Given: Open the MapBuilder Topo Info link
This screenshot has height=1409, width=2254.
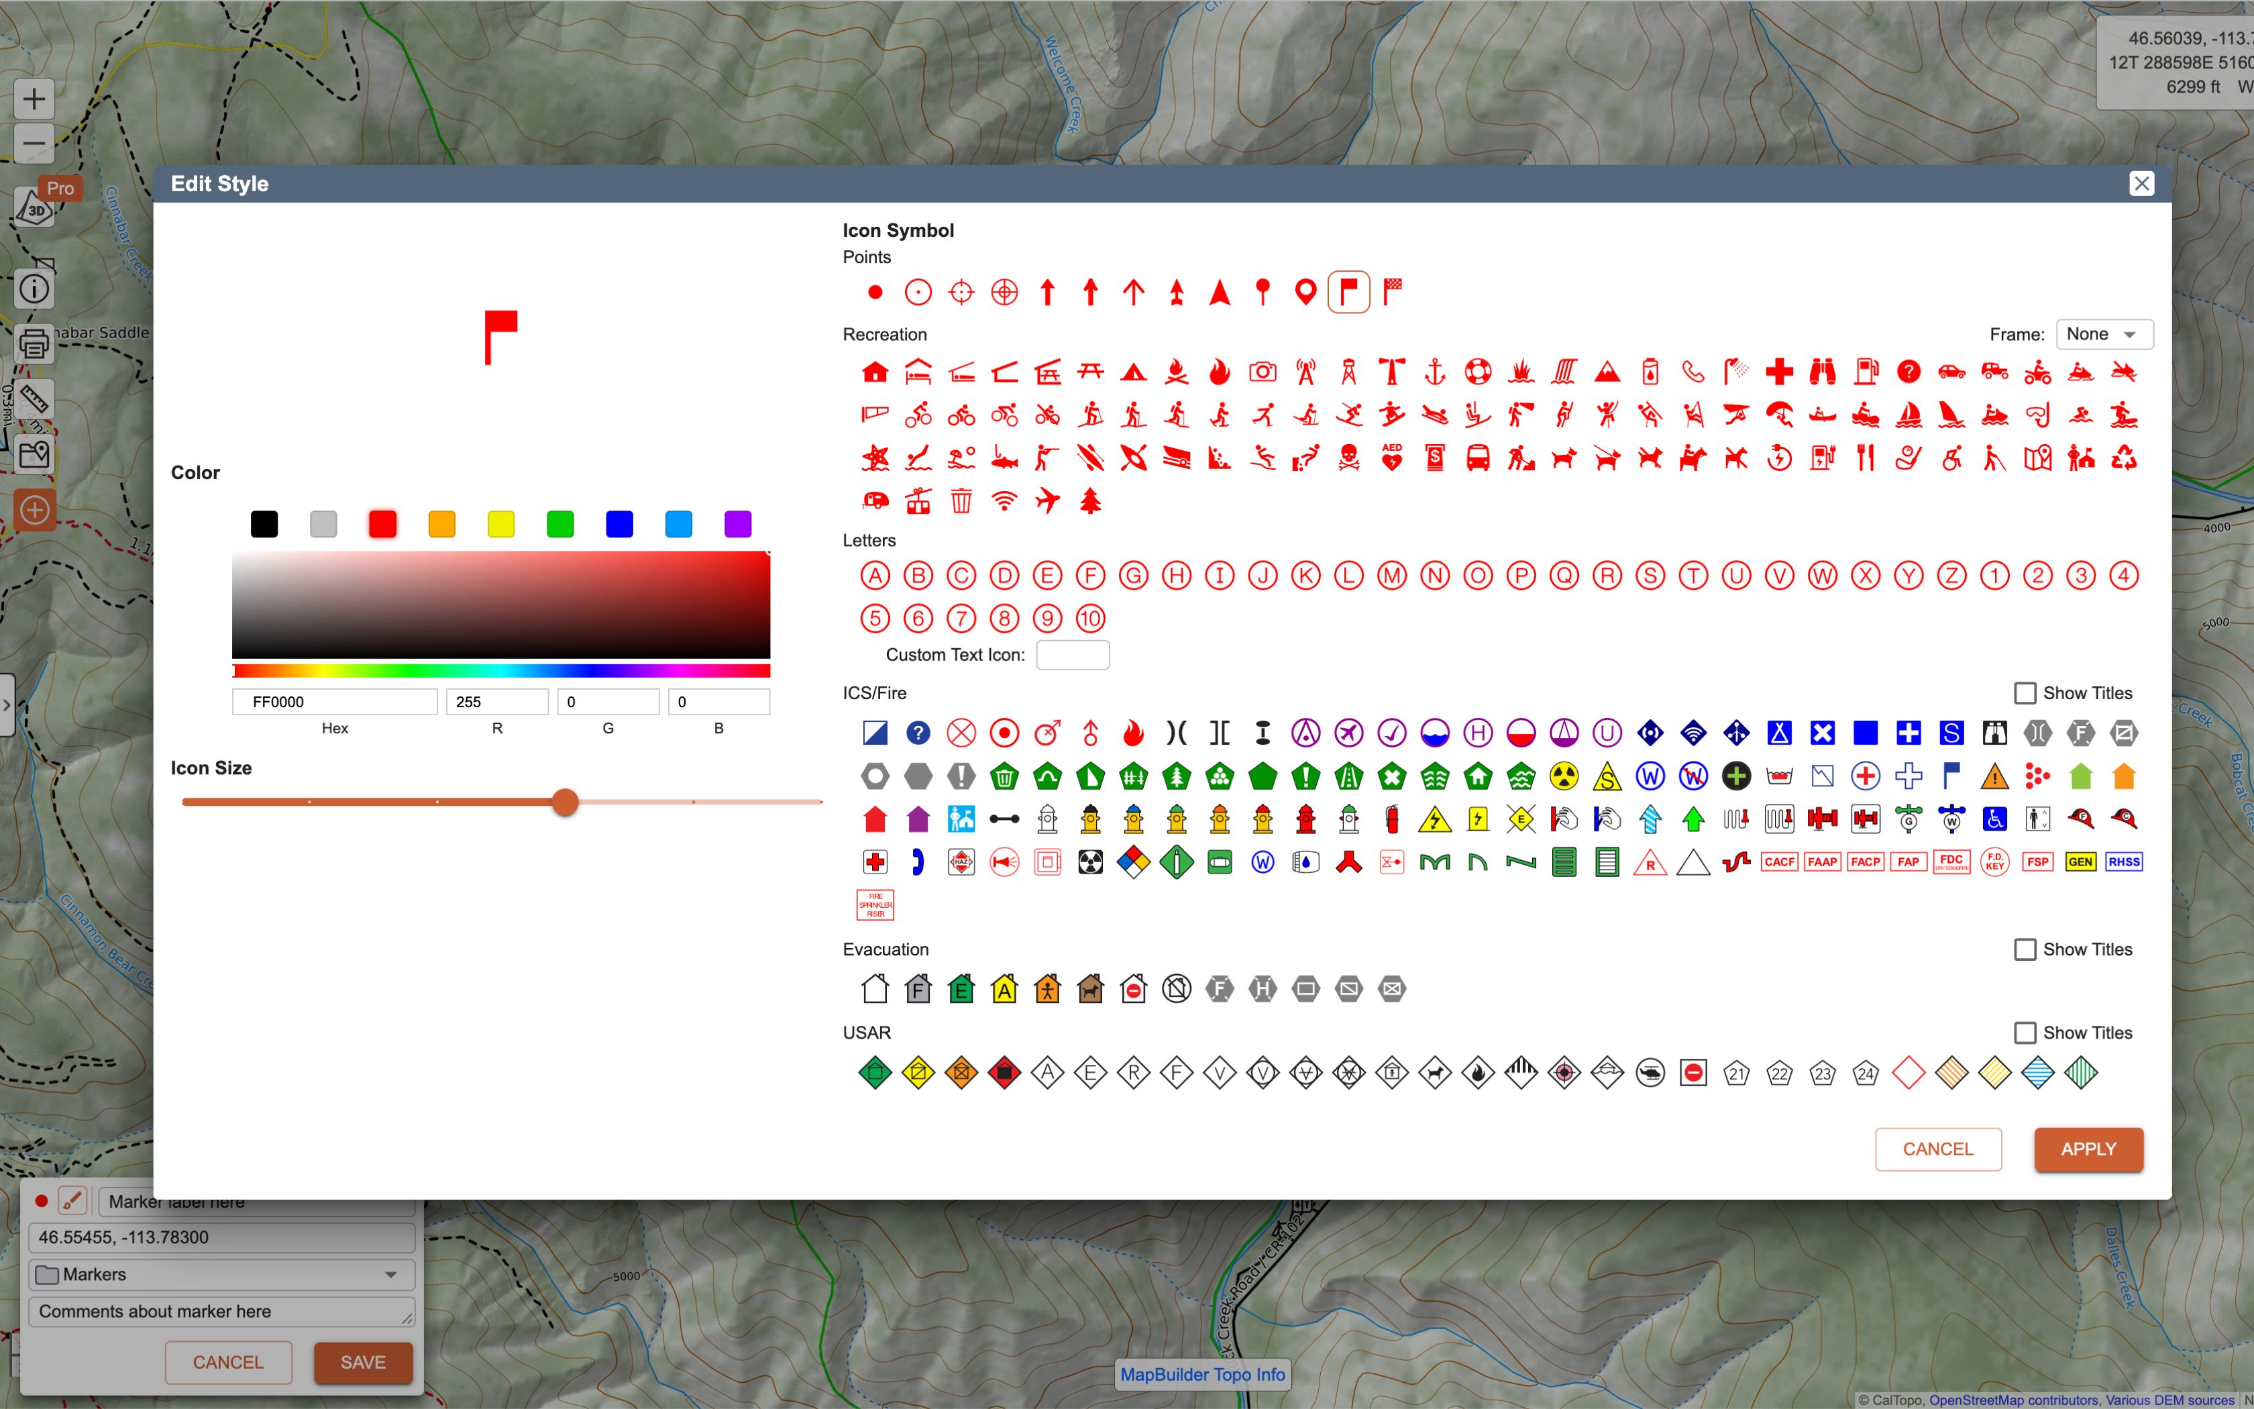Looking at the screenshot, I should (x=1201, y=1373).
